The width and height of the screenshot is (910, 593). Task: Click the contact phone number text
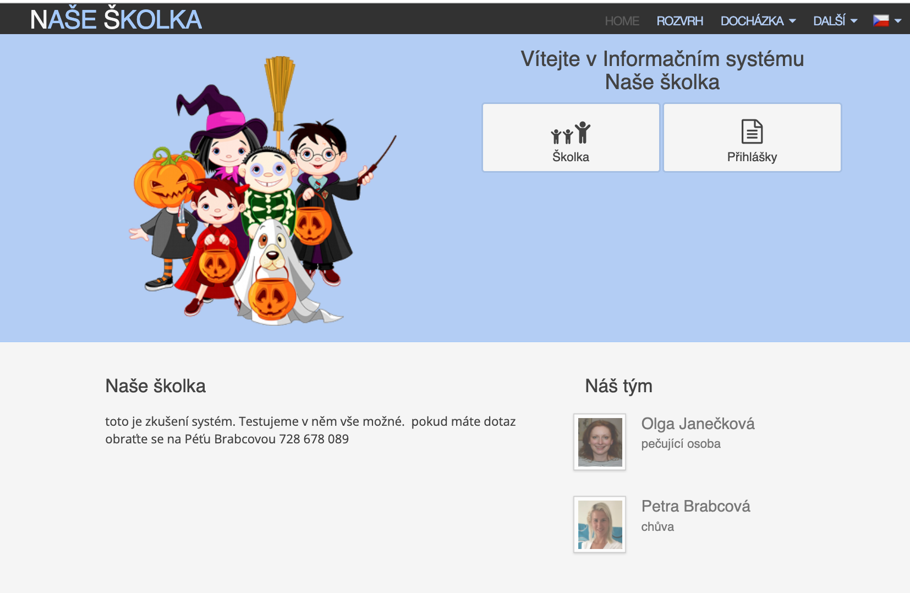point(314,439)
